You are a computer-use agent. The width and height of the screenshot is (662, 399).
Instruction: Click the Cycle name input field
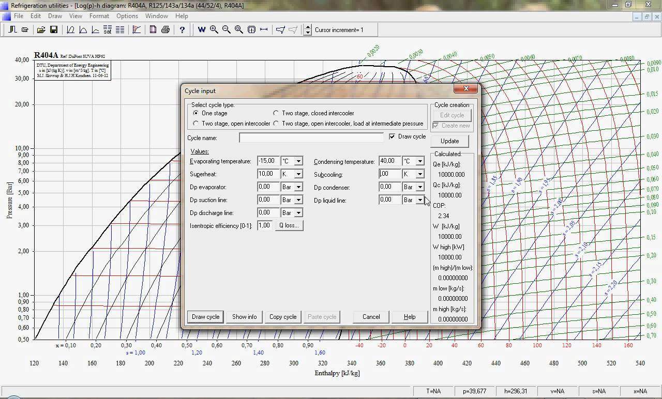pos(311,137)
